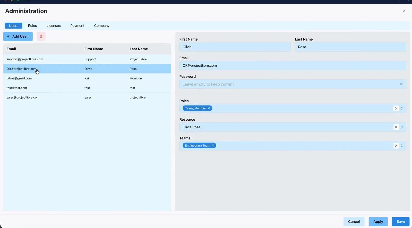Clear the Resource field selection

pos(396,127)
